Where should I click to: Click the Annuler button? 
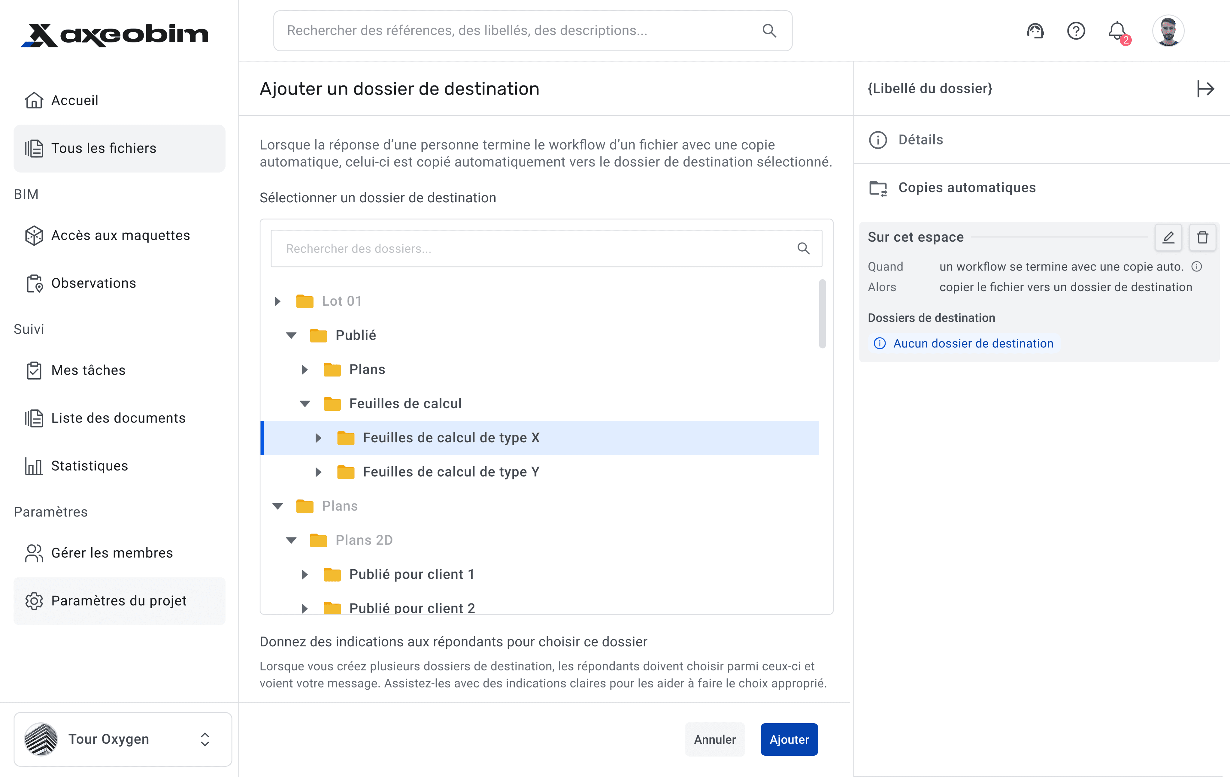pos(714,740)
